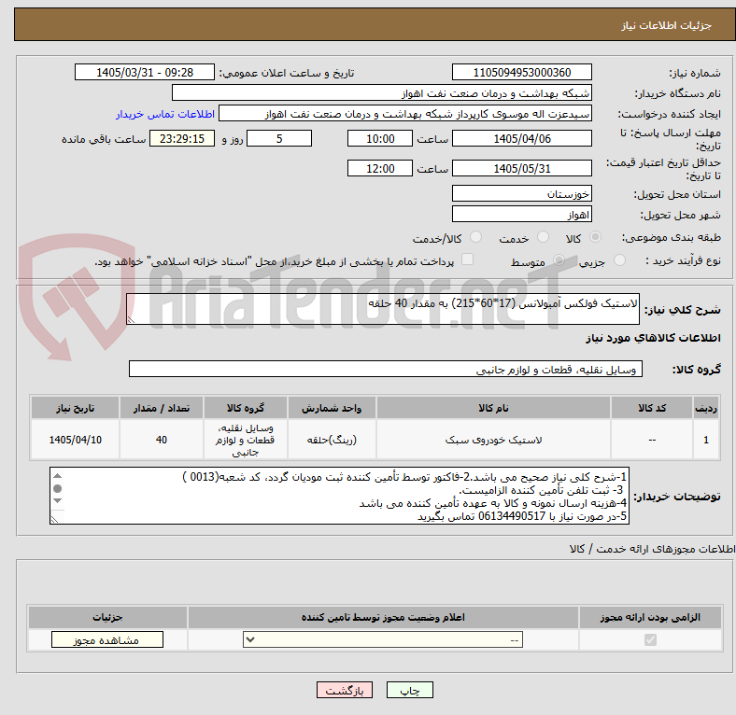Click the scroll-down arrow in buyer notes

click(57, 500)
